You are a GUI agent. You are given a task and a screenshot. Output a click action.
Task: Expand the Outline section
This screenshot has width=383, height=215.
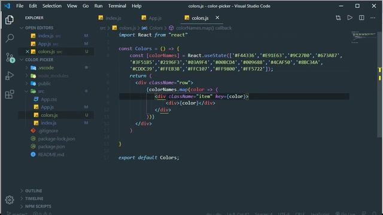34,191
